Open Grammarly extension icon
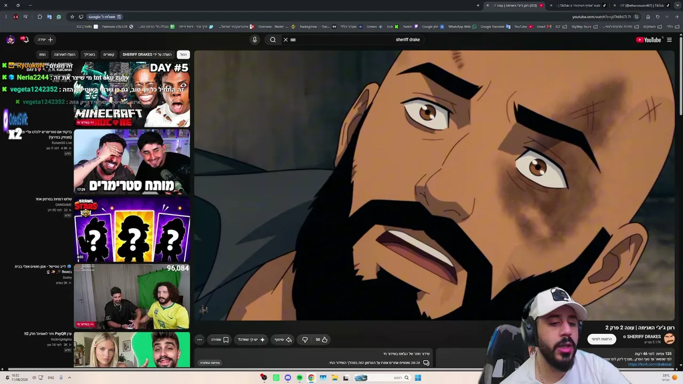 pos(59,17)
